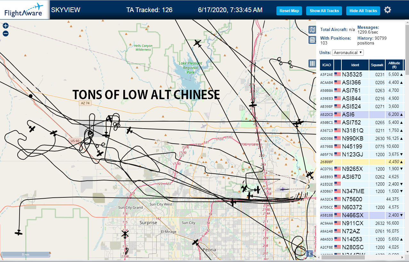Viewport: 409px width, 262px height.
Task: Sort table by ICAO column header
Action: point(327,65)
